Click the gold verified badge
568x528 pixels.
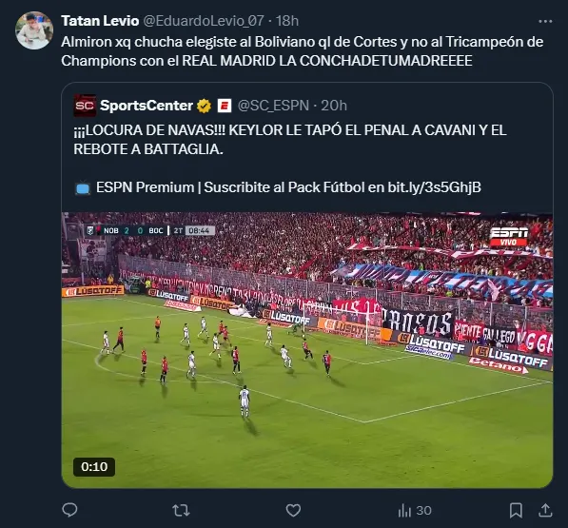click(204, 106)
